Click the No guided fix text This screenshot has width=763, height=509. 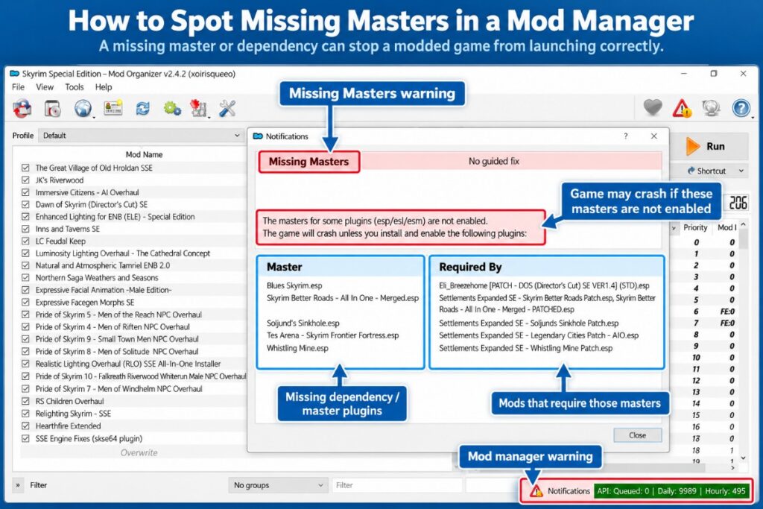point(494,161)
